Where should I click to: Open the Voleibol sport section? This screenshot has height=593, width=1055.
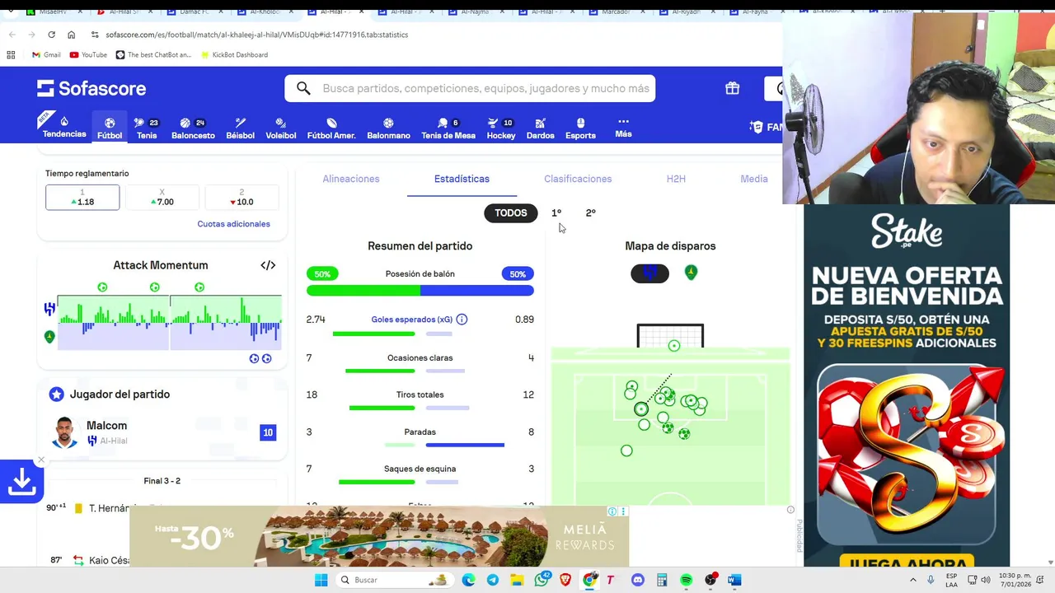click(280, 128)
